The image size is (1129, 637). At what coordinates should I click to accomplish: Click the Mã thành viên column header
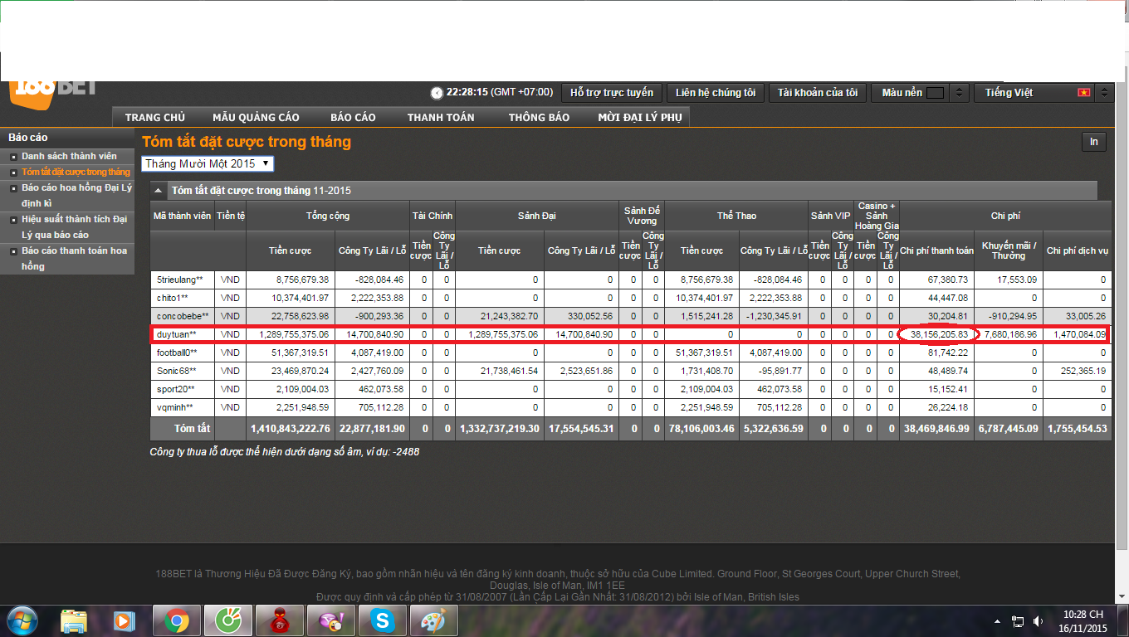tap(182, 216)
